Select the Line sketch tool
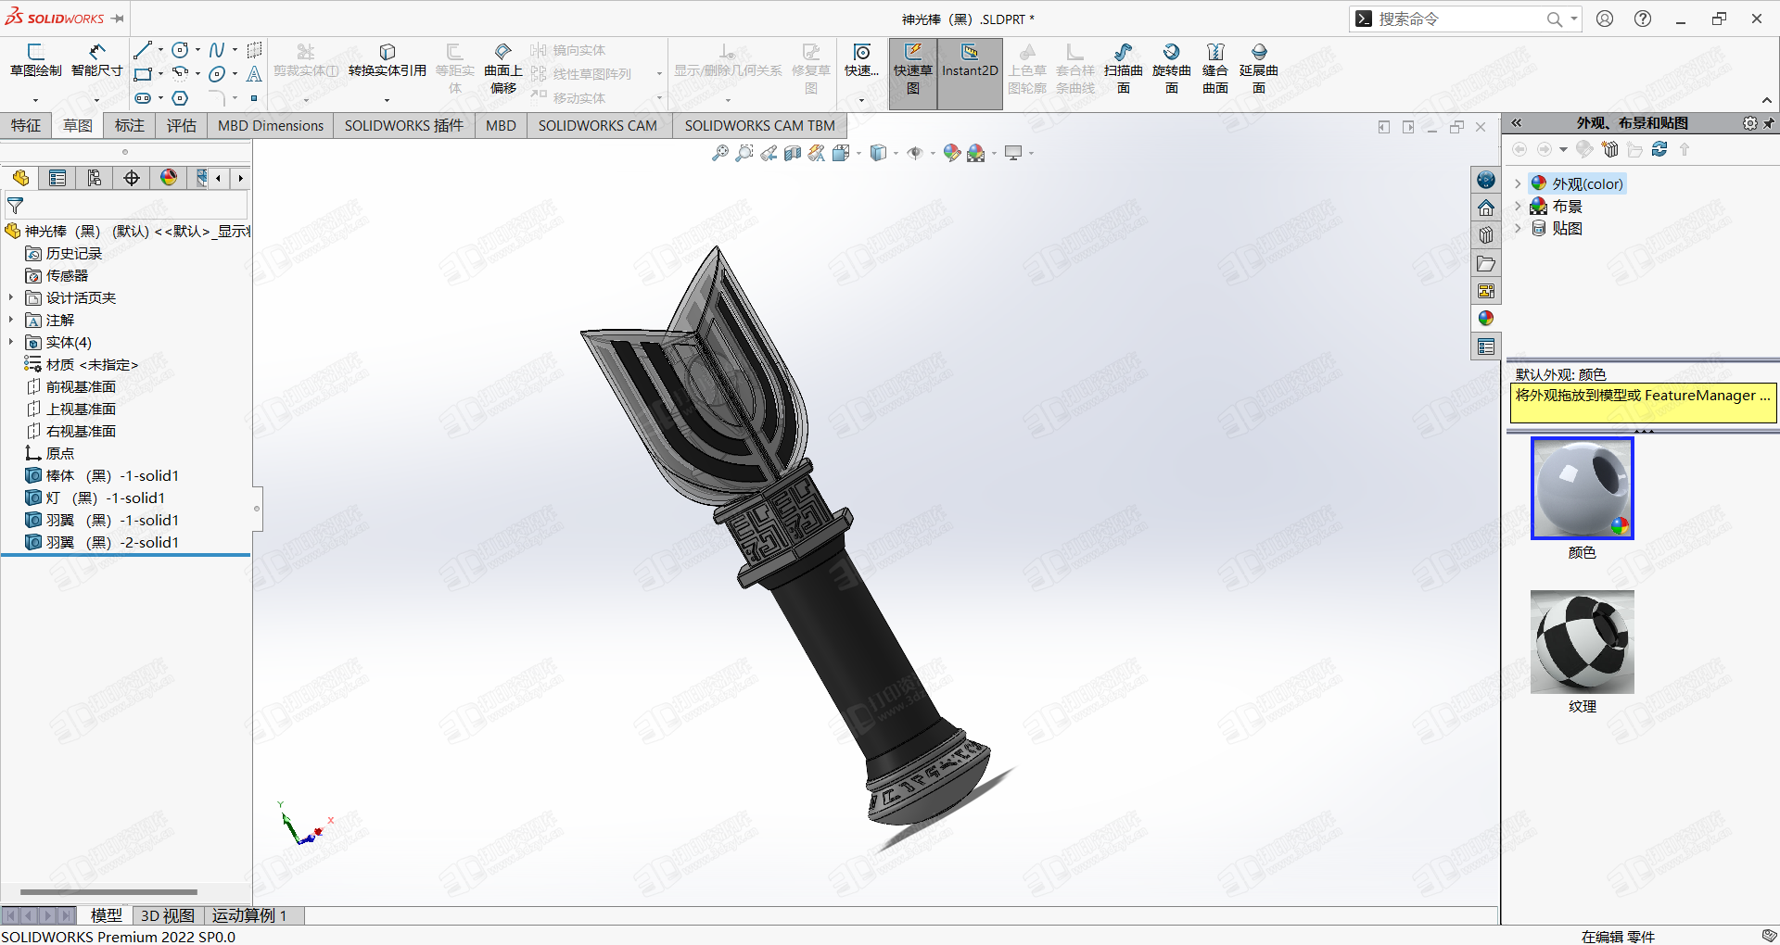 [142, 50]
